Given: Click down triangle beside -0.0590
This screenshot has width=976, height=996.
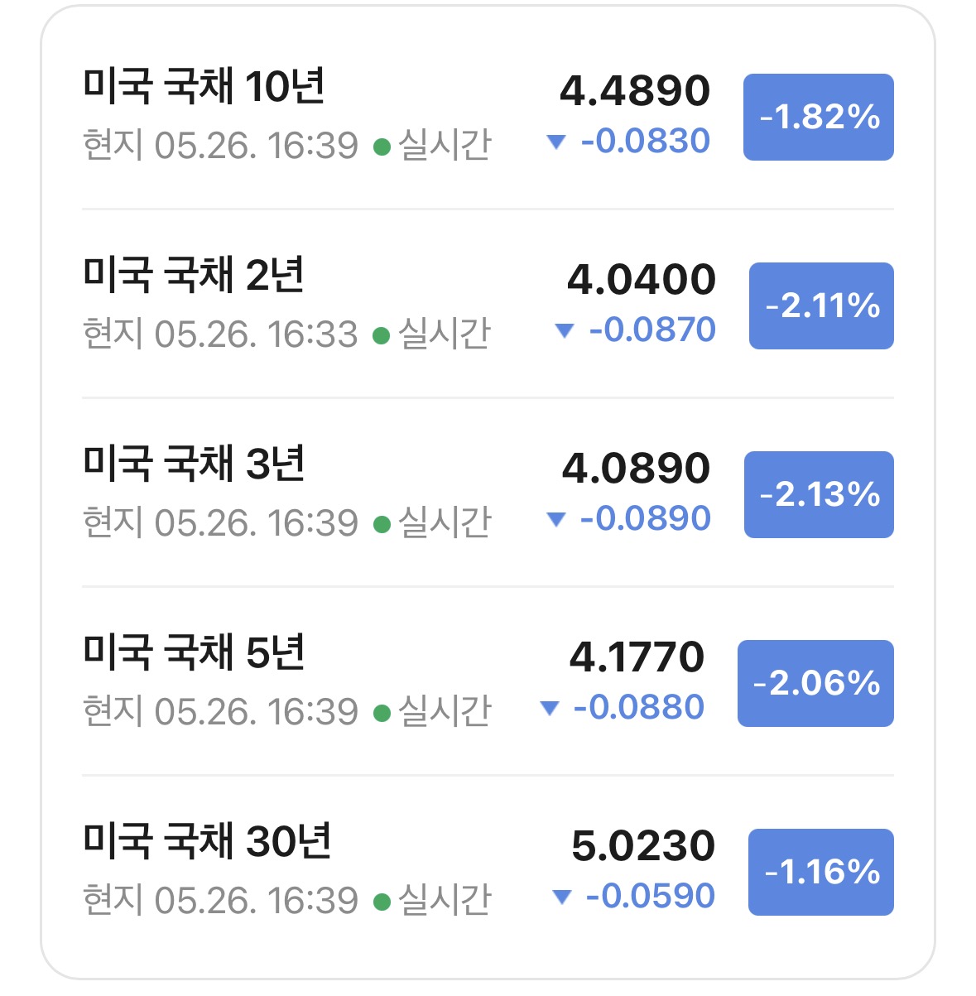Looking at the screenshot, I should click(561, 897).
